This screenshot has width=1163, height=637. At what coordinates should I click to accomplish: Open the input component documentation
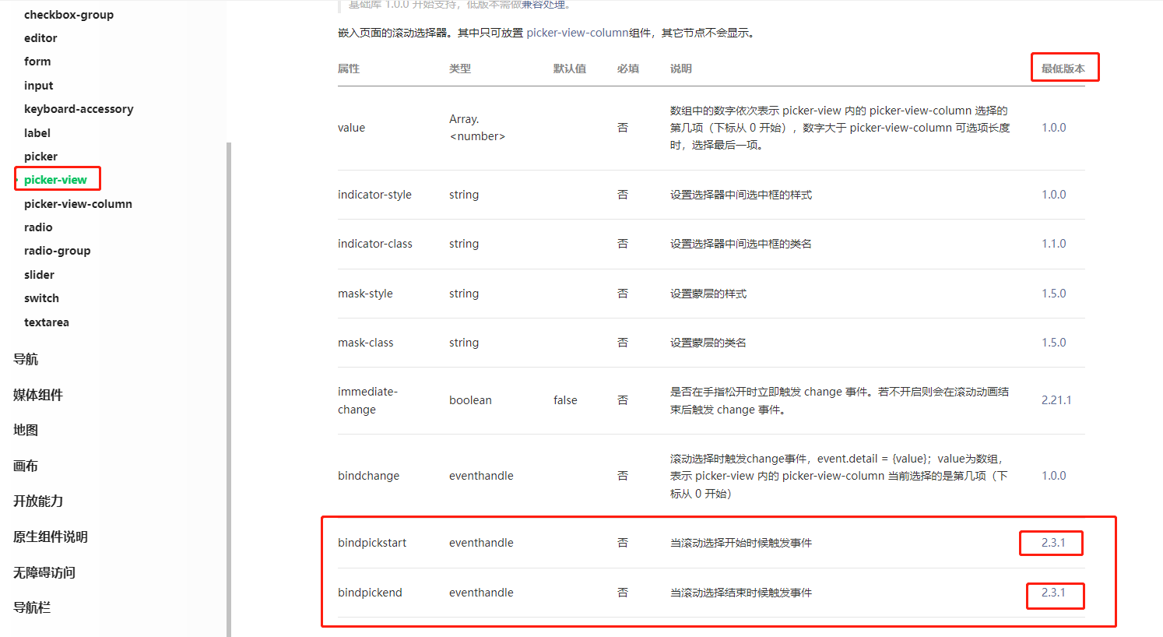(38, 85)
